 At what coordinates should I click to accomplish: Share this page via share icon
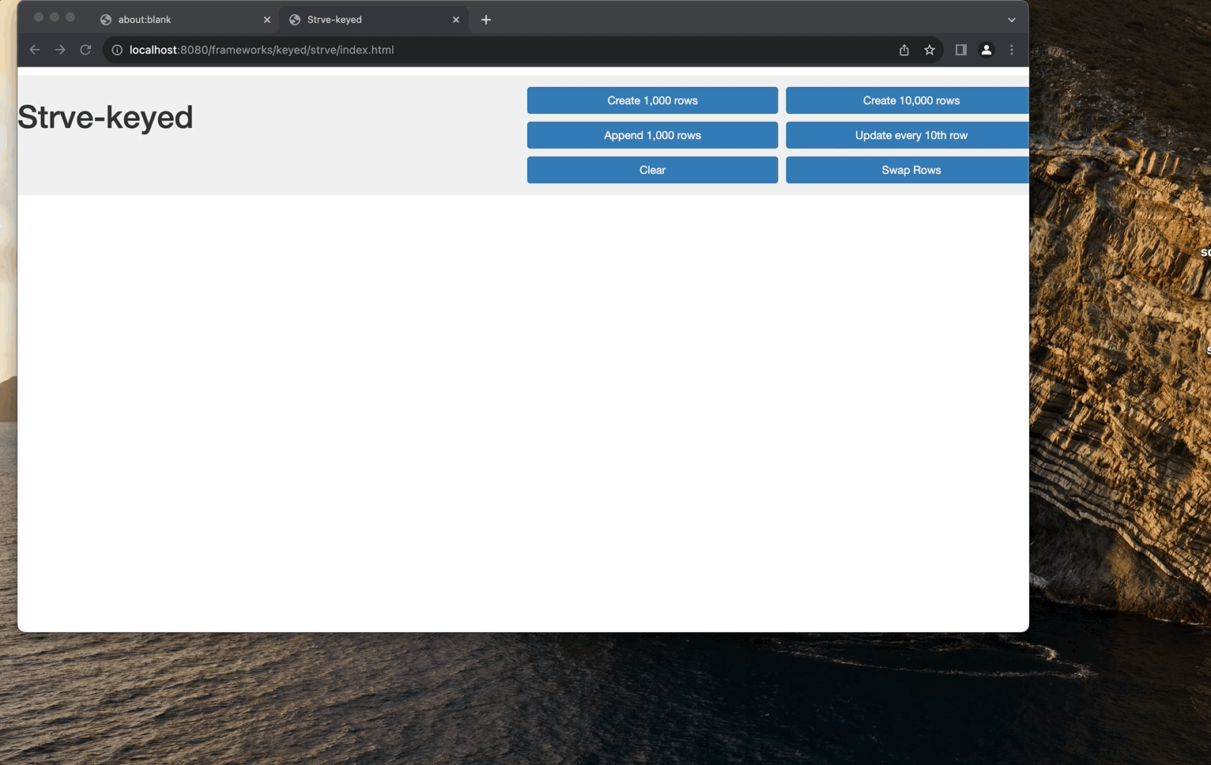coord(904,50)
